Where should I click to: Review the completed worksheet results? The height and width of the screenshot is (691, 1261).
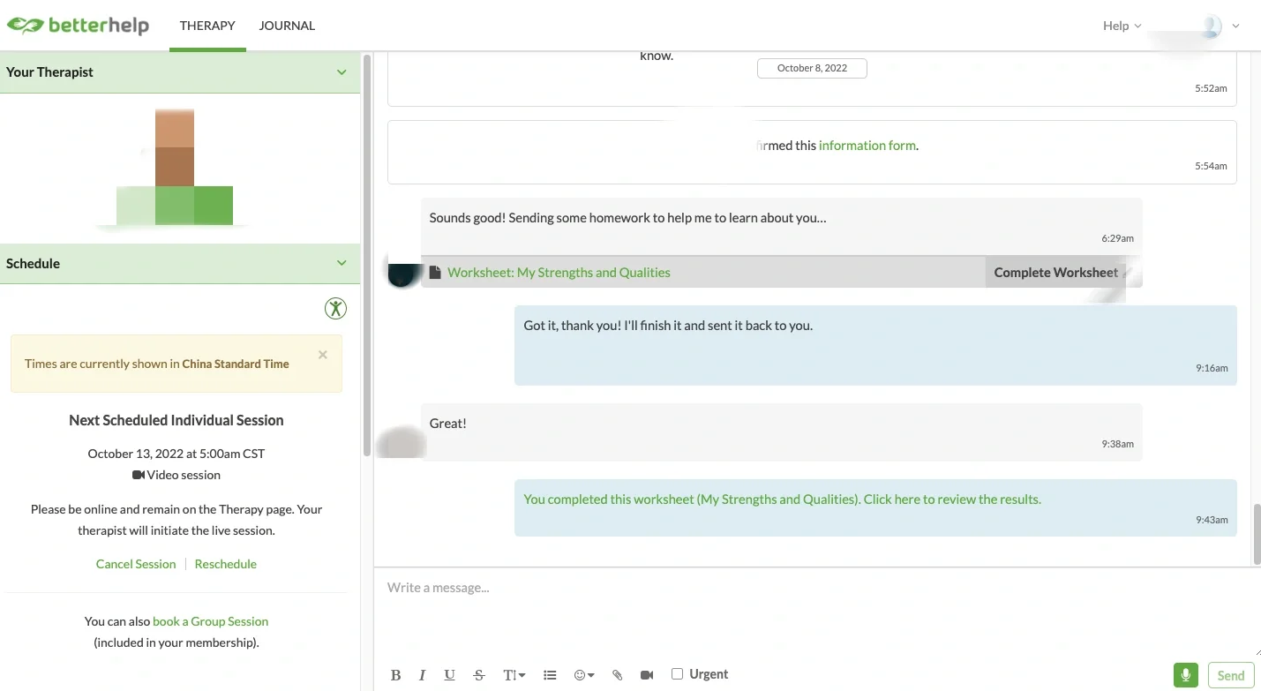click(782, 499)
